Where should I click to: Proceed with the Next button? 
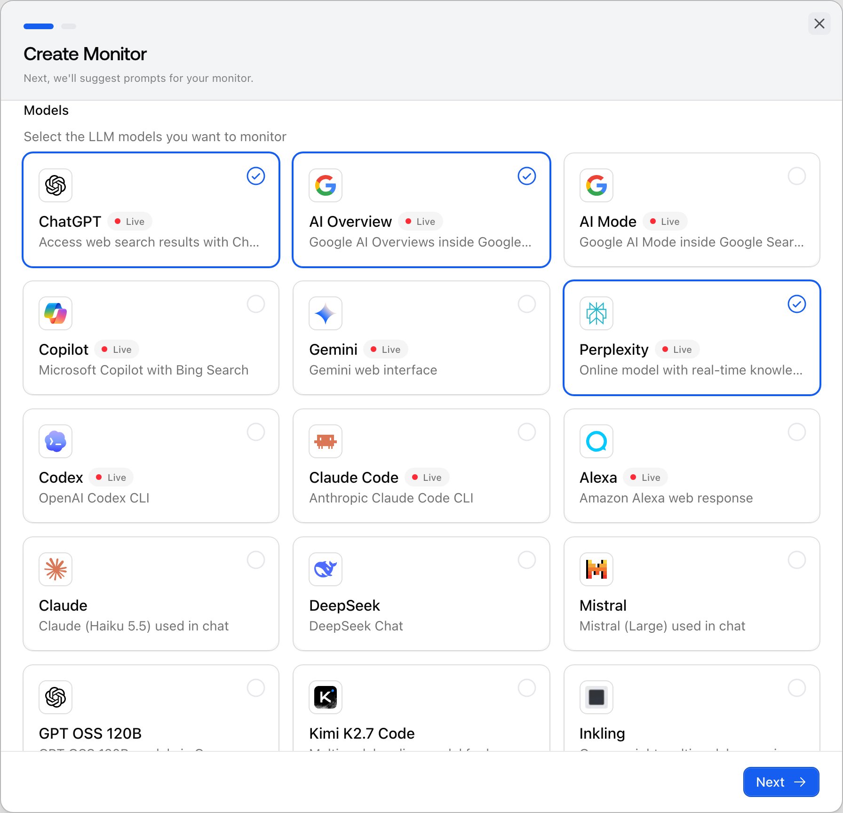tap(781, 782)
